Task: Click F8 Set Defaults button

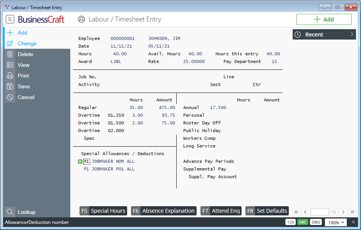Action: point(267,211)
